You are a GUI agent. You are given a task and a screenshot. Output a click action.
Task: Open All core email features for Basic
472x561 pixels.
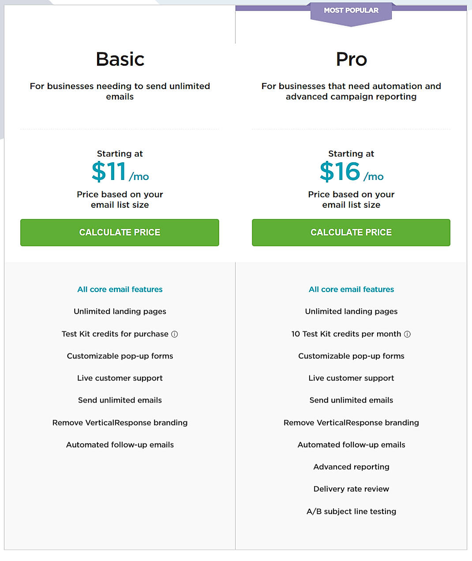tap(120, 289)
